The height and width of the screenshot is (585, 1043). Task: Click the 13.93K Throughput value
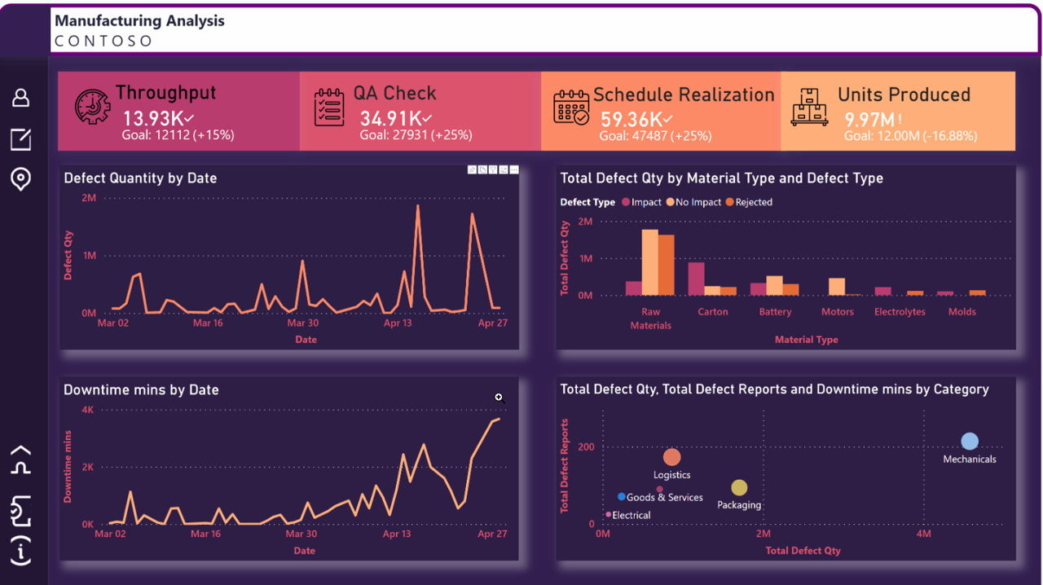pyautogui.click(x=153, y=118)
